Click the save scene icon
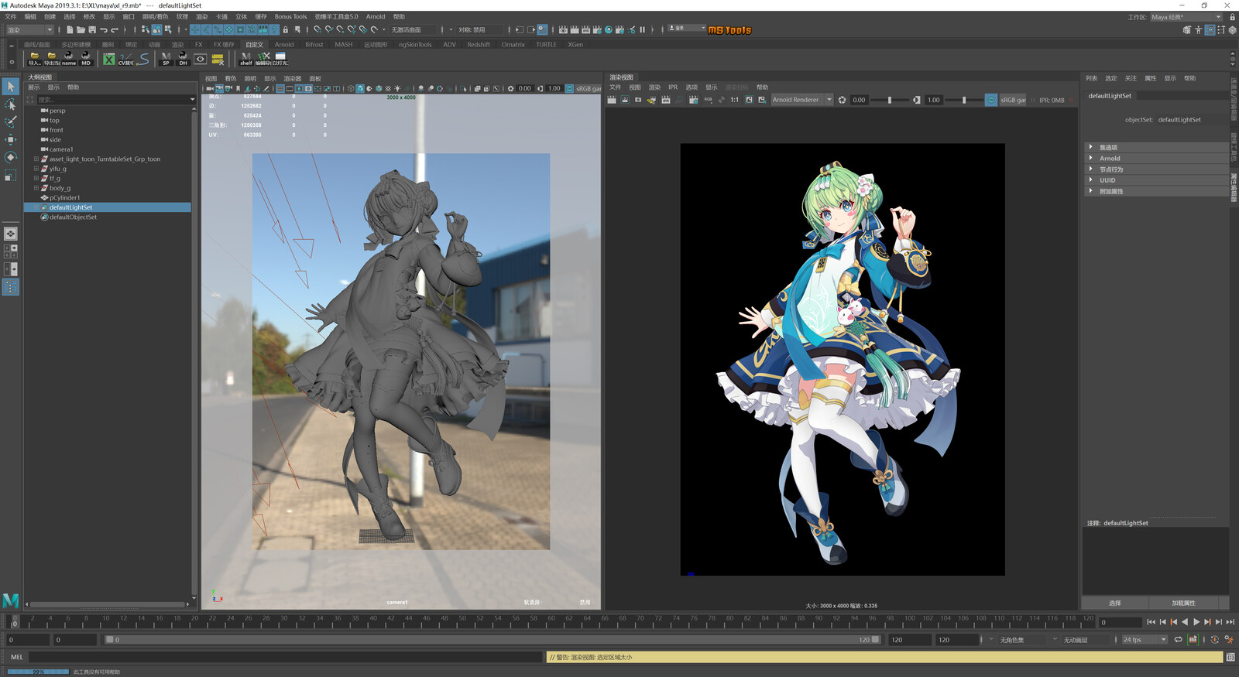The width and height of the screenshot is (1239, 677). tap(91, 29)
